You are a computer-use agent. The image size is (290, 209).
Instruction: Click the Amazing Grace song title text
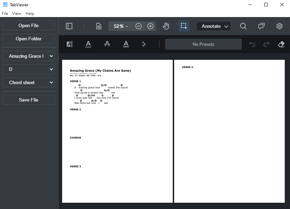[100, 71]
